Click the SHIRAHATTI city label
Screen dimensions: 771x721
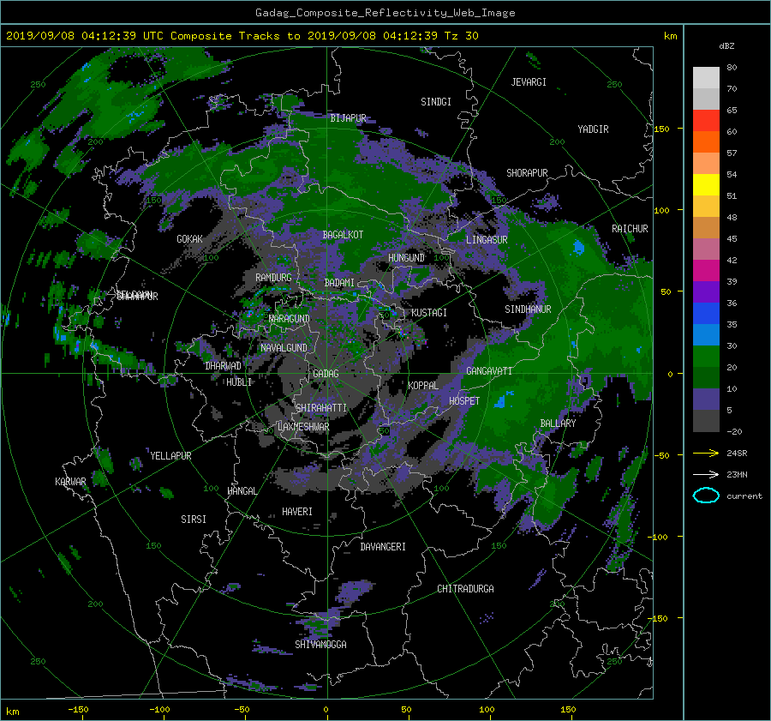coord(321,407)
